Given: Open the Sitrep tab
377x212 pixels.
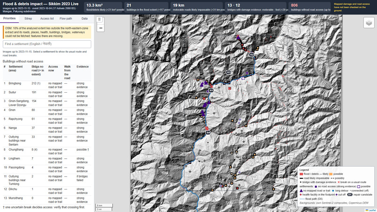Looking at the screenshot, I should click(28, 19).
